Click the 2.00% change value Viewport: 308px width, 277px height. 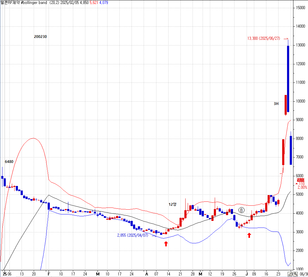(302, 187)
